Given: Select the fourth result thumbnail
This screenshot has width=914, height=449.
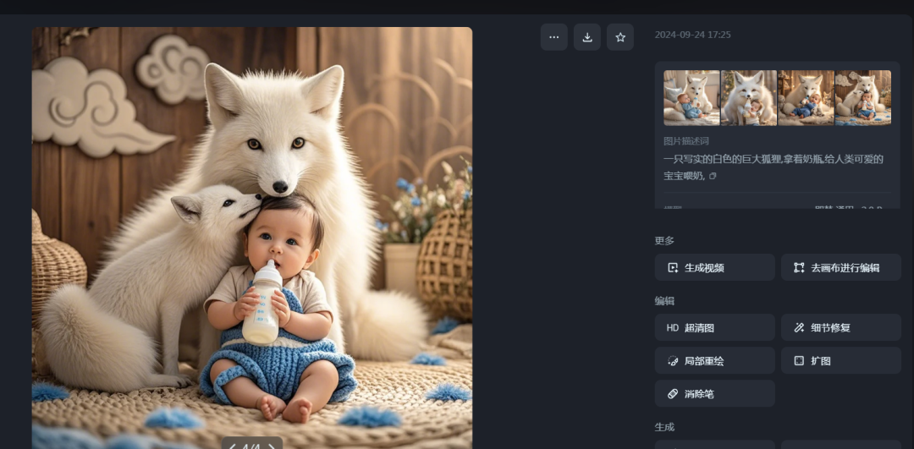Looking at the screenshot, I should tap(862, 98).
